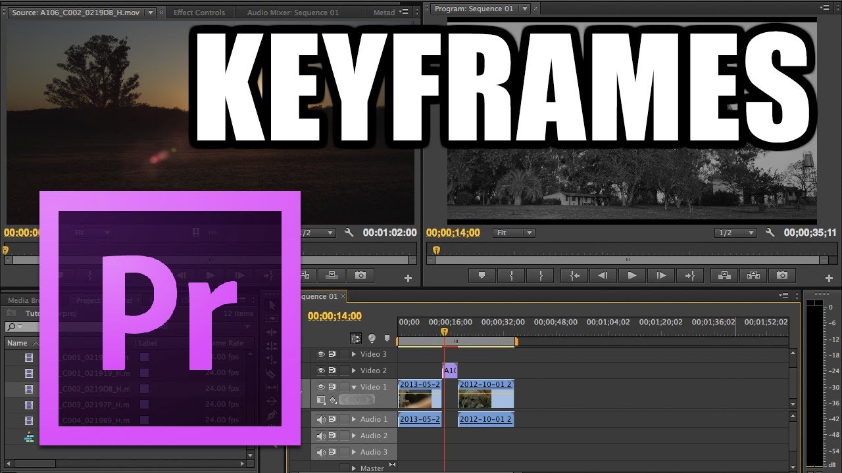Open Program monitor button editor plus icon

828,279
